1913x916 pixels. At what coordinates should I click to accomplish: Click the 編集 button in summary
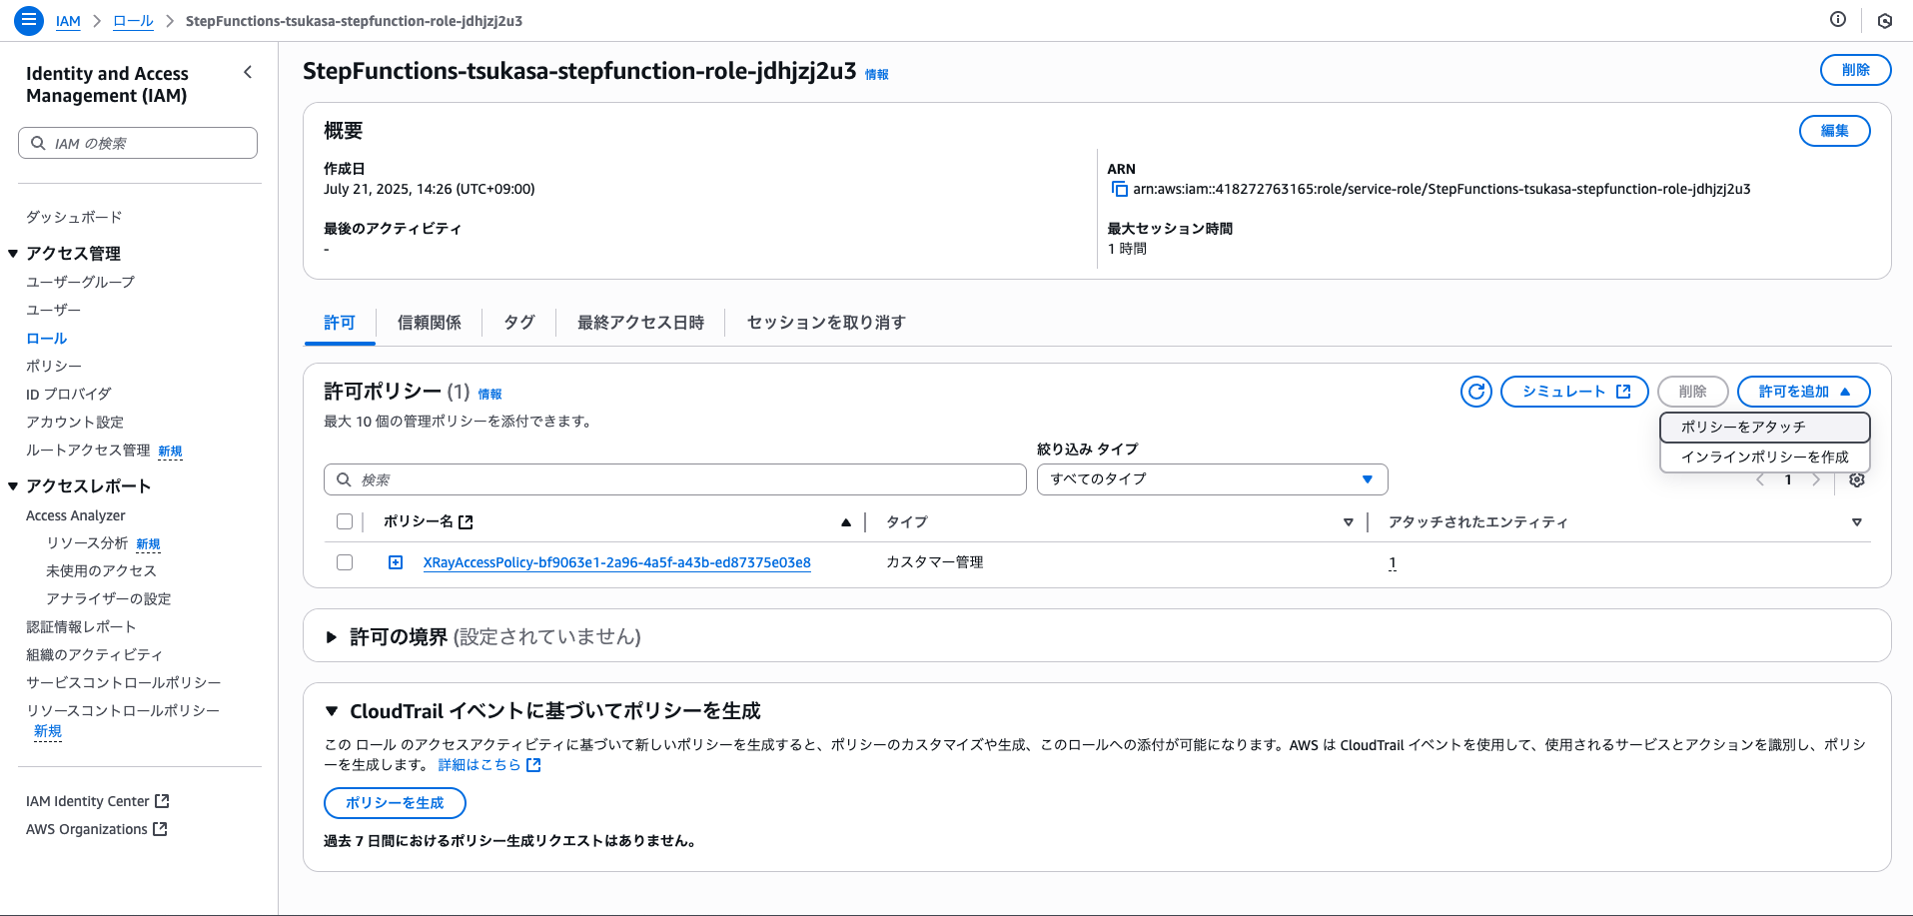click(x=1835, y=131)
